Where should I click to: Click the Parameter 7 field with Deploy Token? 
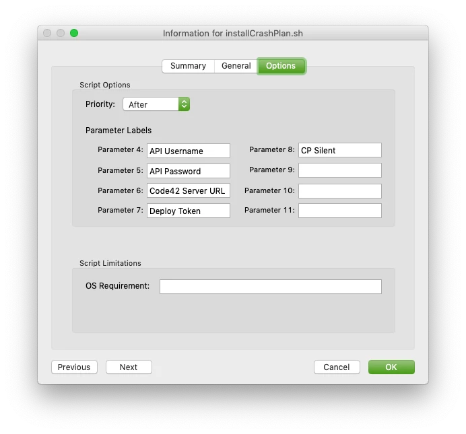[189, 211]
